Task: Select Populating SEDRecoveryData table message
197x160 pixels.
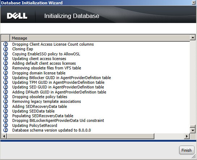Action: 43,116
